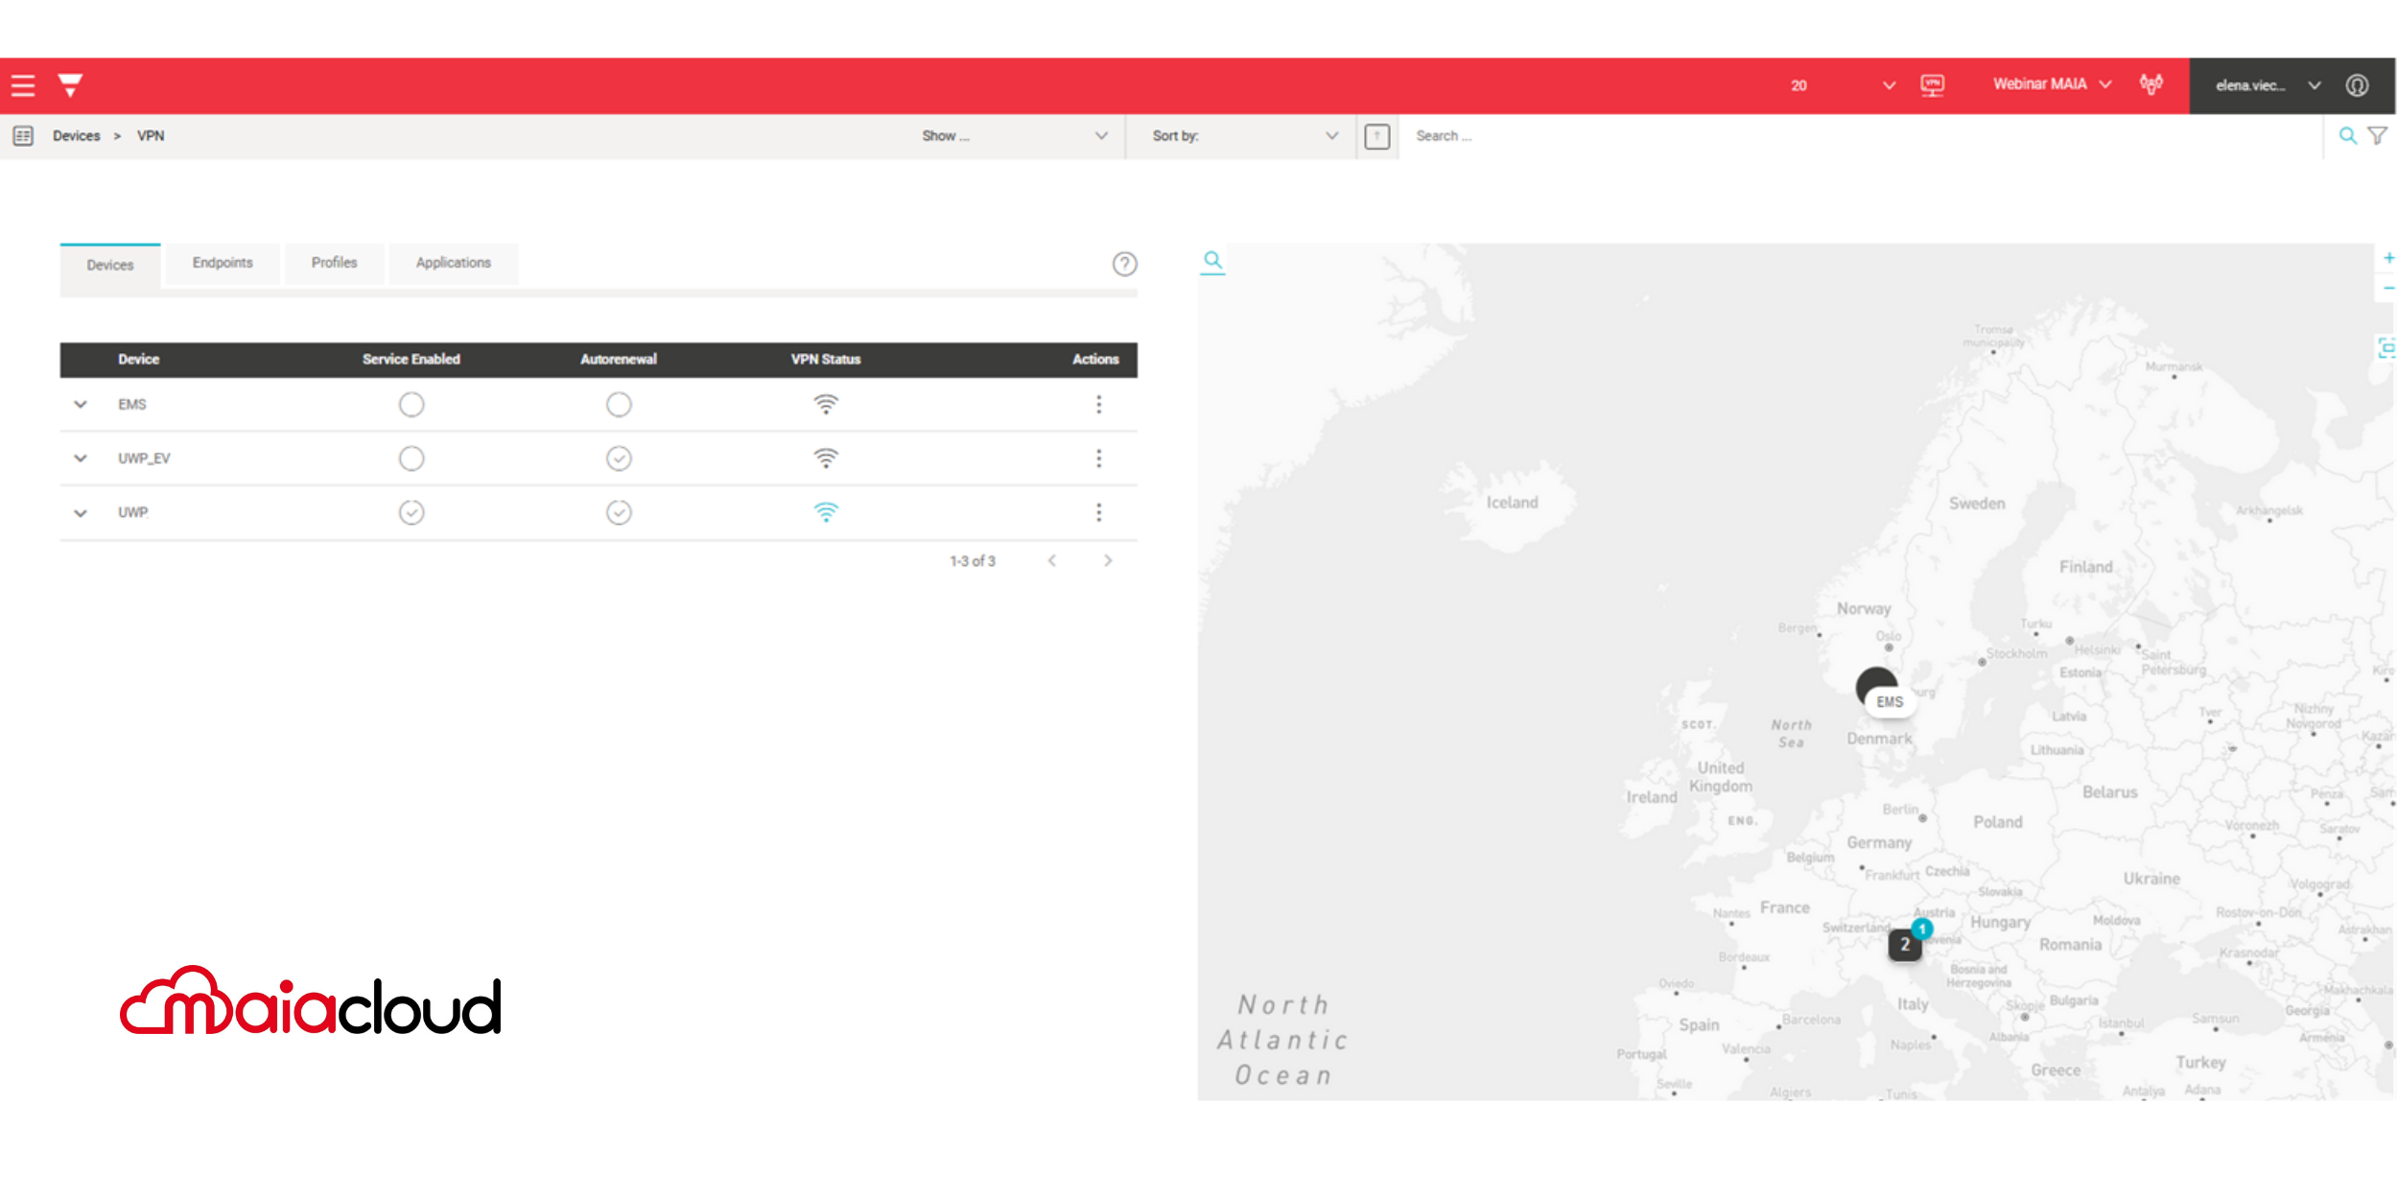The height and width of the screenshot is (1199, 2398).
Task: Expand the EMS device row
Action: point(81,405)
